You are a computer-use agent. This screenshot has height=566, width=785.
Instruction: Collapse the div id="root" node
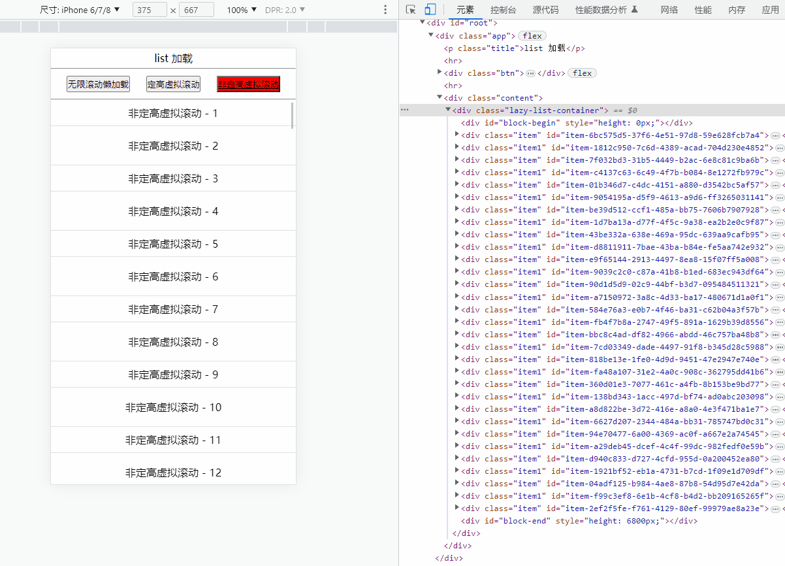pos(423,23)
